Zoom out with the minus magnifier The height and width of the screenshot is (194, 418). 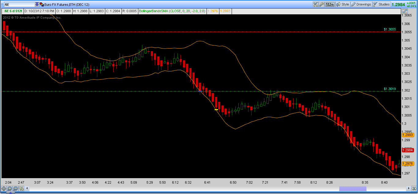pyautogui.click(x=16, y=189)
